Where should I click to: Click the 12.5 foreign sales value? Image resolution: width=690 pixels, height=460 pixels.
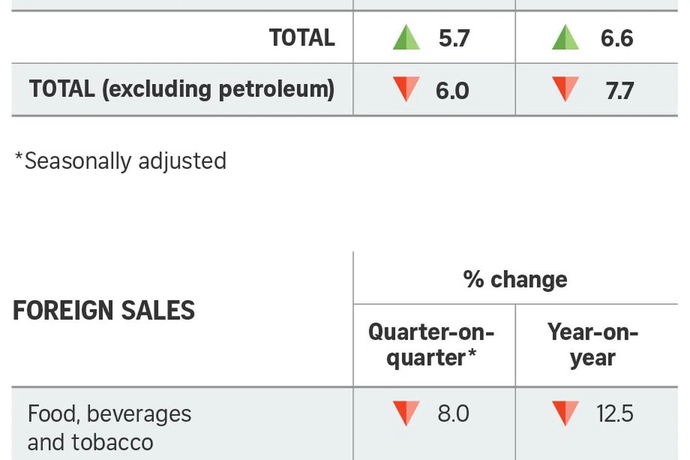pos(614,414)
